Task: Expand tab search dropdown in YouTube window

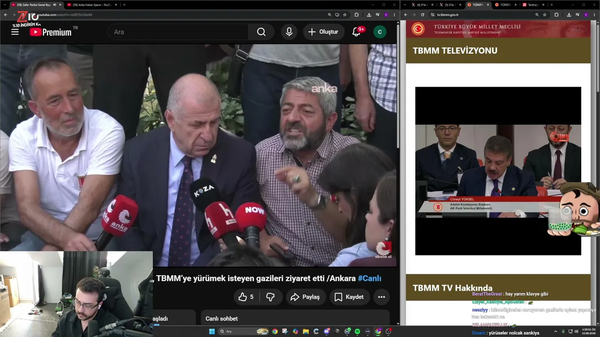Action: (5, 5)
